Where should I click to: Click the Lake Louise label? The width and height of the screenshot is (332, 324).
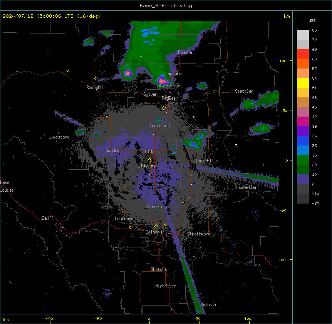(7, 186)
